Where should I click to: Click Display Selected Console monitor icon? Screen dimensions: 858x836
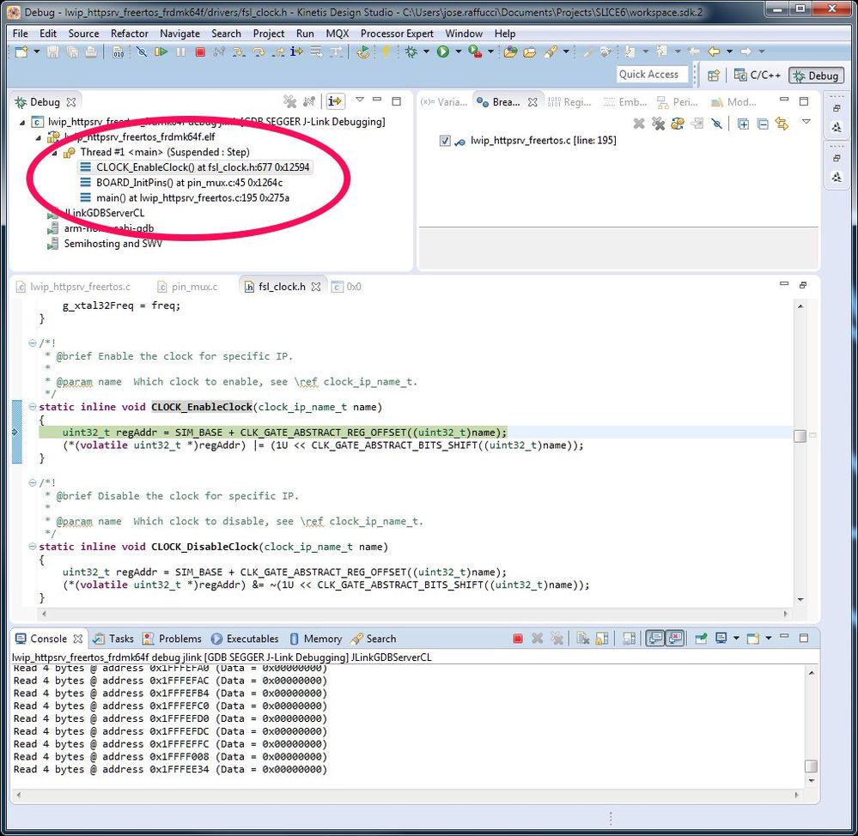(721, 639)
